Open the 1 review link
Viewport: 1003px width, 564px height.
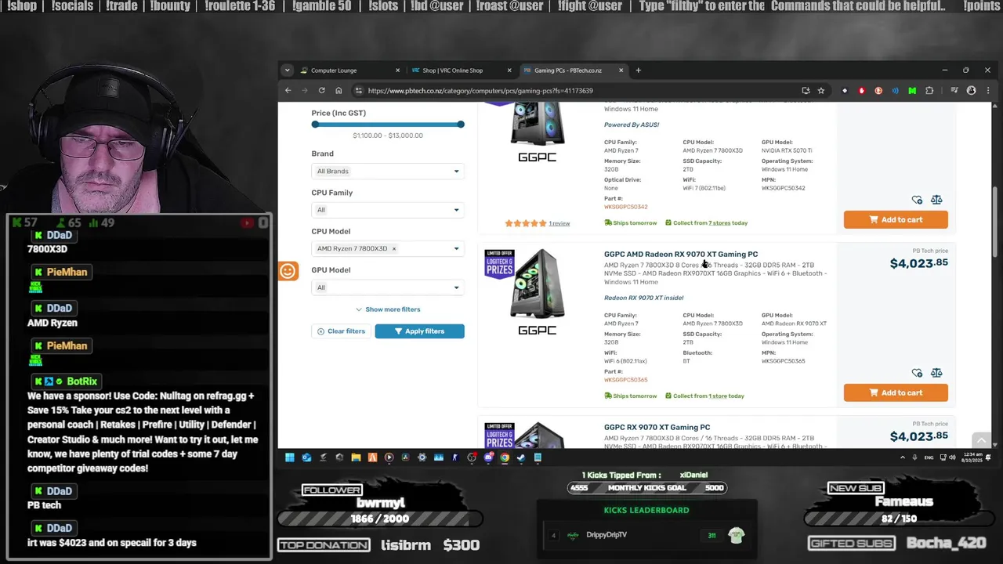coord(559,223)
